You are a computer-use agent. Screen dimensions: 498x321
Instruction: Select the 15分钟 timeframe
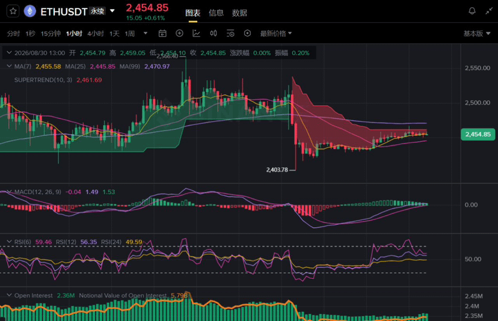(51, 34)
